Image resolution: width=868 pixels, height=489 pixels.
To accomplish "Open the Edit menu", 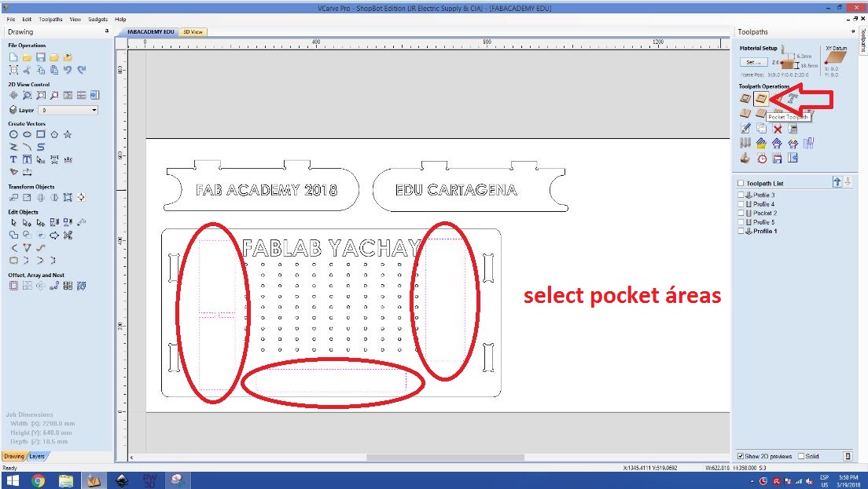I will (x=27, y=20).
